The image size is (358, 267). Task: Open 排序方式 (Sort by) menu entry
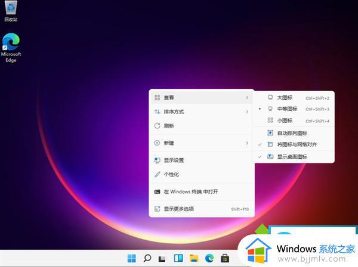[202, 112]
